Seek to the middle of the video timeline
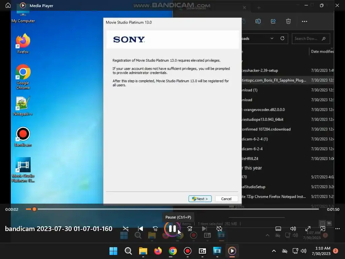 (172, 209)
